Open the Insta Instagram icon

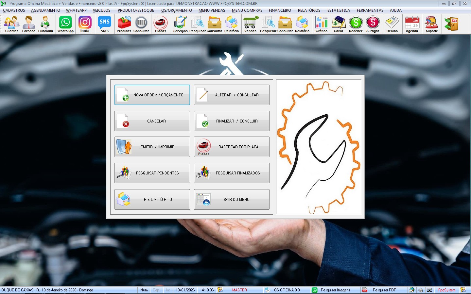pyautogui.click(x=85, y=24)
